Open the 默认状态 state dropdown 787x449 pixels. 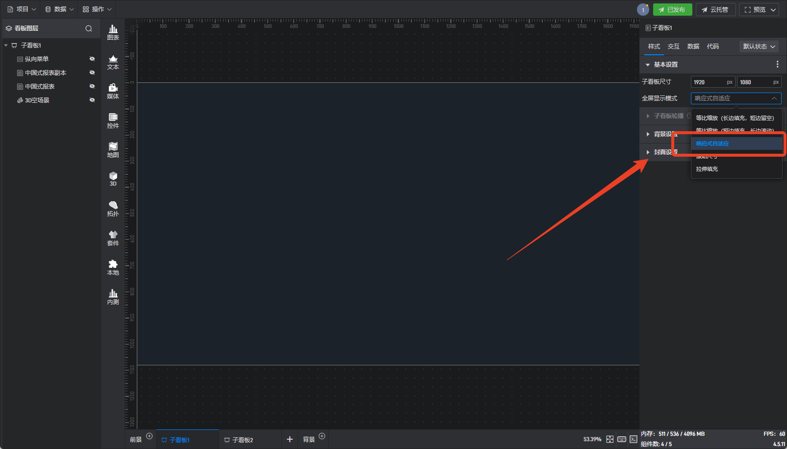point(759,47)
